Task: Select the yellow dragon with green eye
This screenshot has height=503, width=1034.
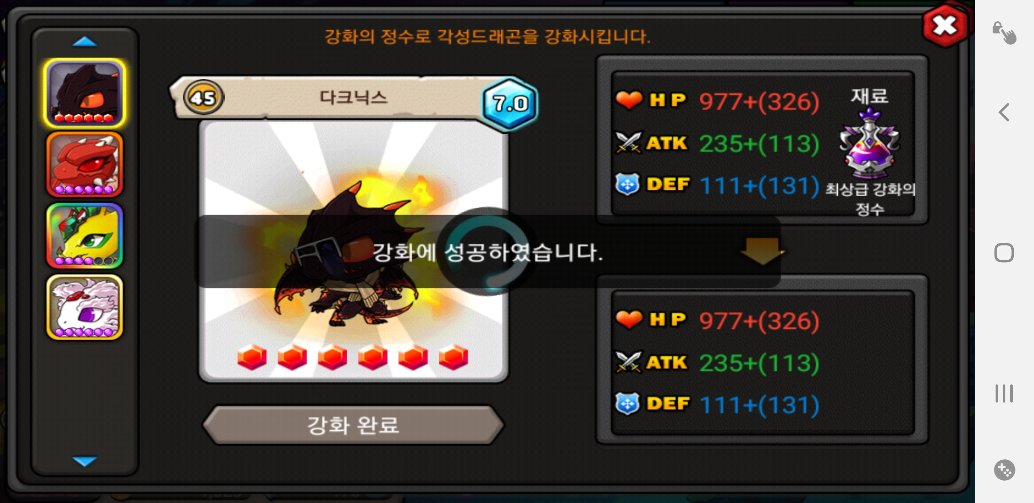Action: pyautogui.click(x=85, y=236)
